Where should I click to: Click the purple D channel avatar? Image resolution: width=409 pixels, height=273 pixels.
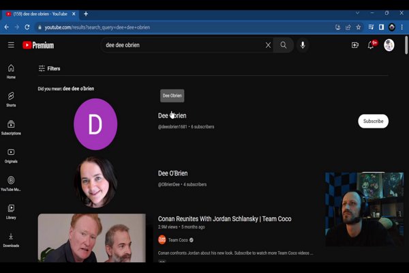coord(95,124)
